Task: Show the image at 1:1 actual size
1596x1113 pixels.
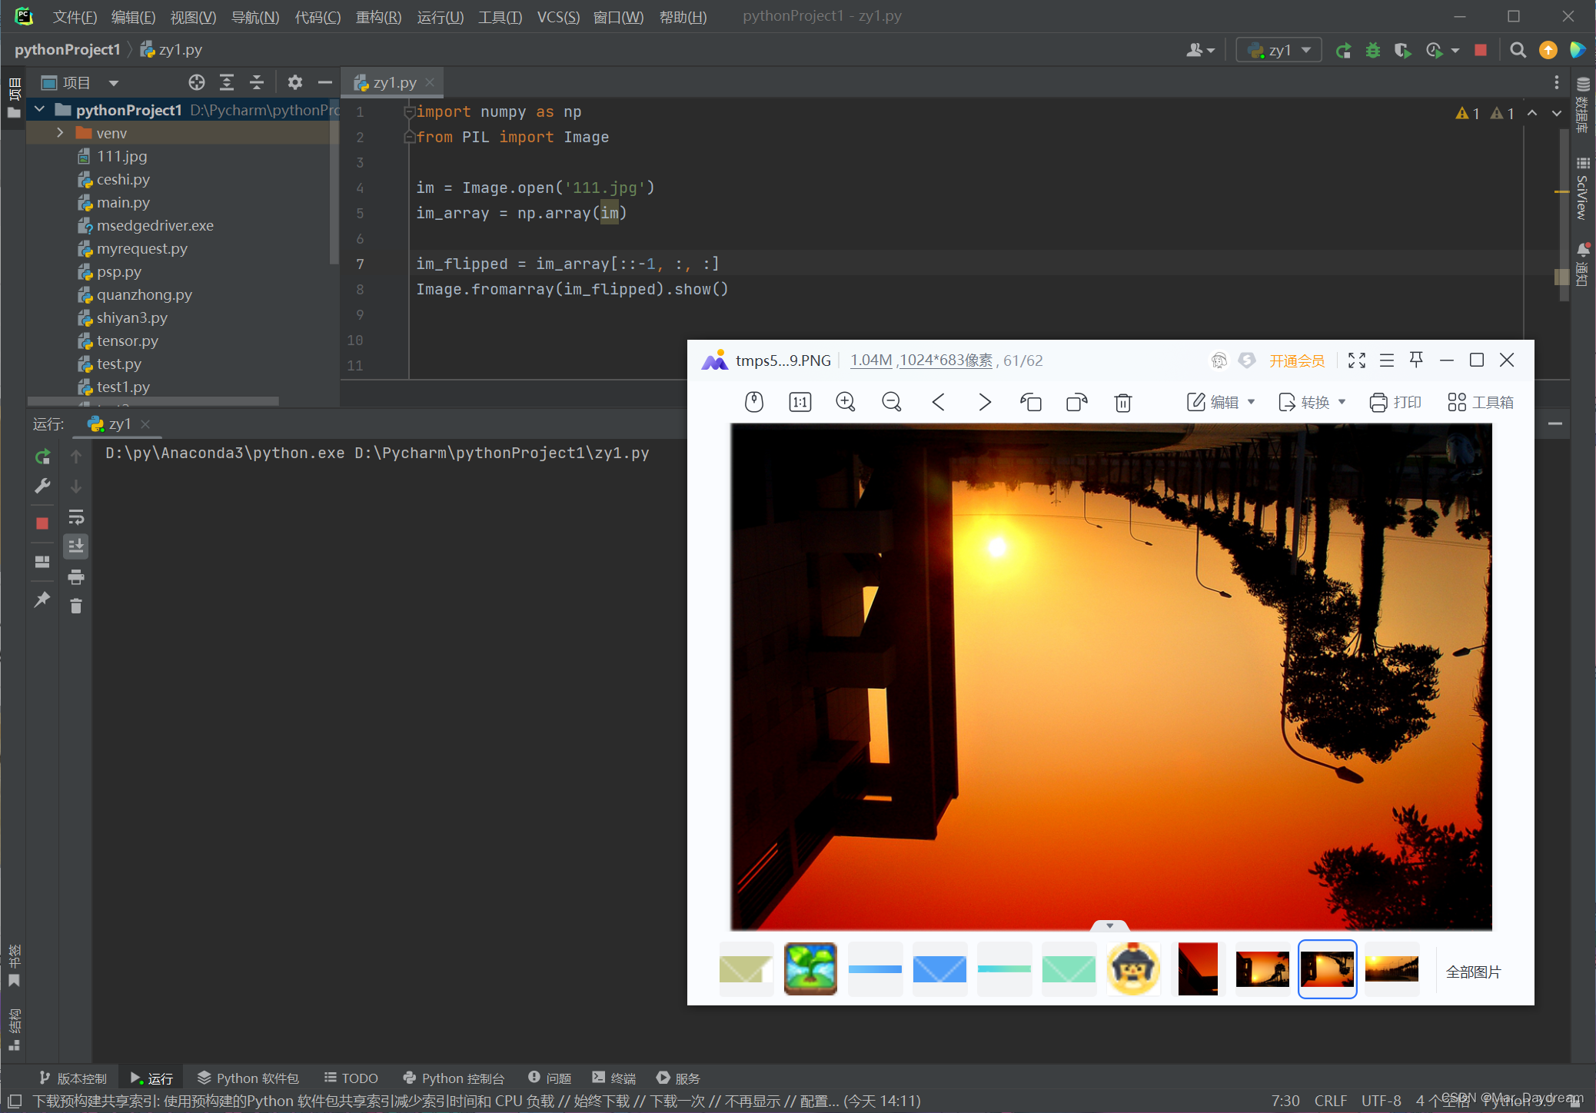Action: 800,402
